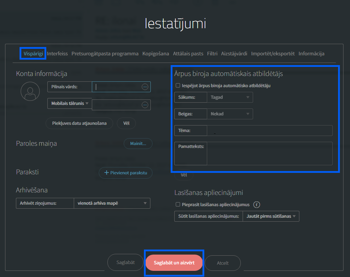Open options icon in Pilnais vārds field

[145, 87]
